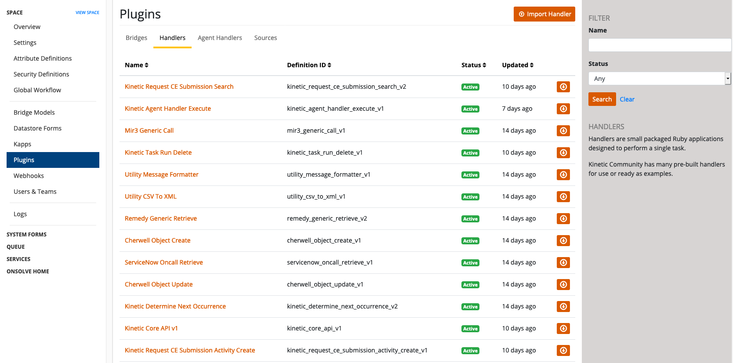Navigate to Webhooks

[29, 176]
